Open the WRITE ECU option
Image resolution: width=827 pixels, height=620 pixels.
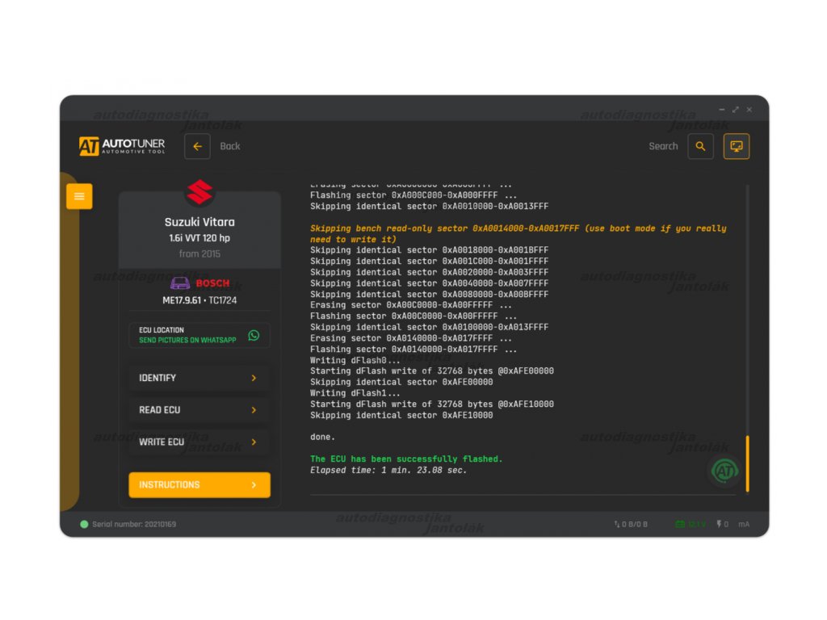[x=199, y=442]
